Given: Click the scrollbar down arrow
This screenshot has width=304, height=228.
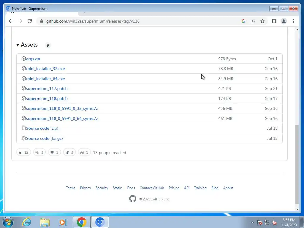Looking at the screenshot, I should pos(297,209).
